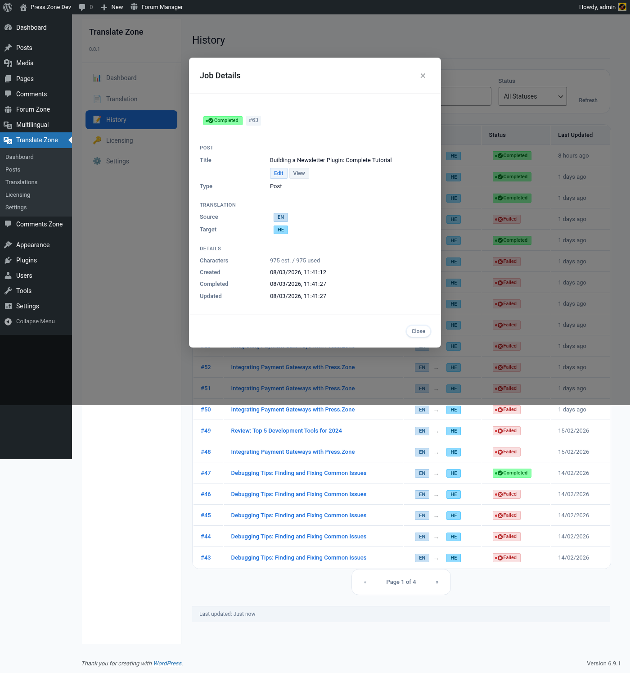Open job #48 Integrating Payment Gateways title
Screen dimensions: 630x673
pyautogui.click(x=293, y=452)
